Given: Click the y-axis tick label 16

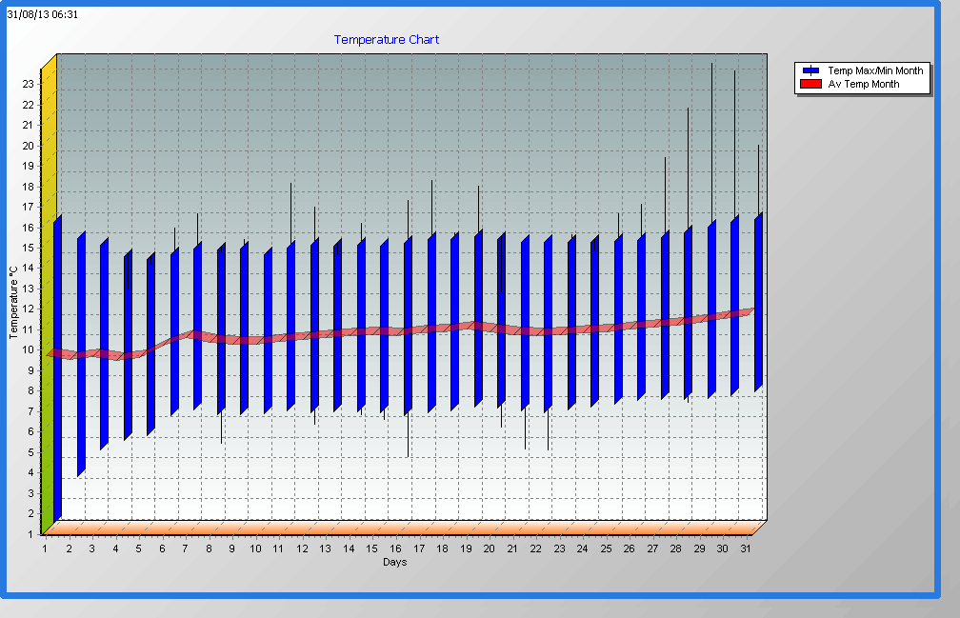Looking at the screenshot, I should [x=29, y=228].
